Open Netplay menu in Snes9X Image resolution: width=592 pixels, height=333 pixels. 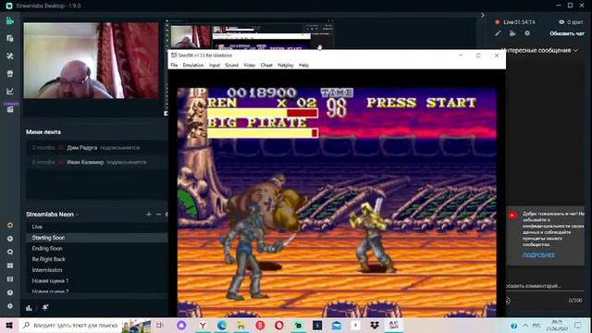(286, 65)
